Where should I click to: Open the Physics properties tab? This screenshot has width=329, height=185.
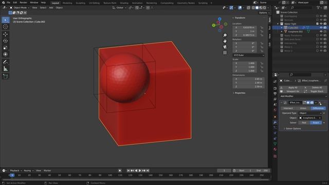275,133
